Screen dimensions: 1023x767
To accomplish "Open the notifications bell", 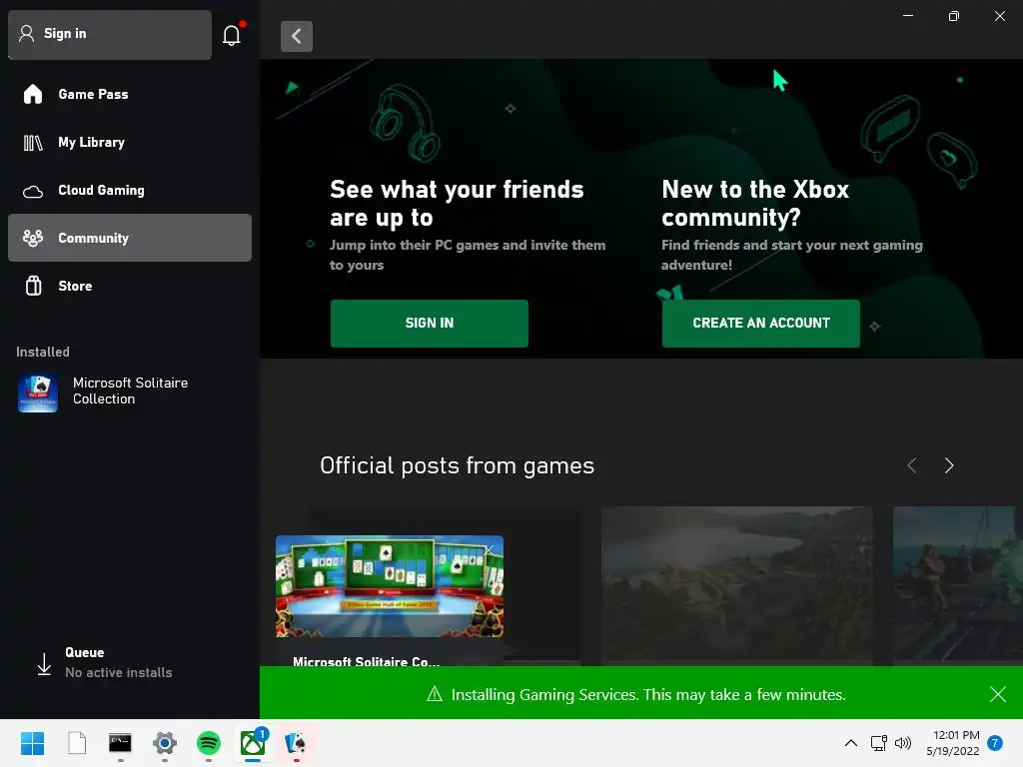I will click(x=232, y=35).
